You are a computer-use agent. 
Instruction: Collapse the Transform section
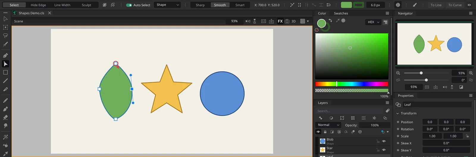(x=398, y=113)
